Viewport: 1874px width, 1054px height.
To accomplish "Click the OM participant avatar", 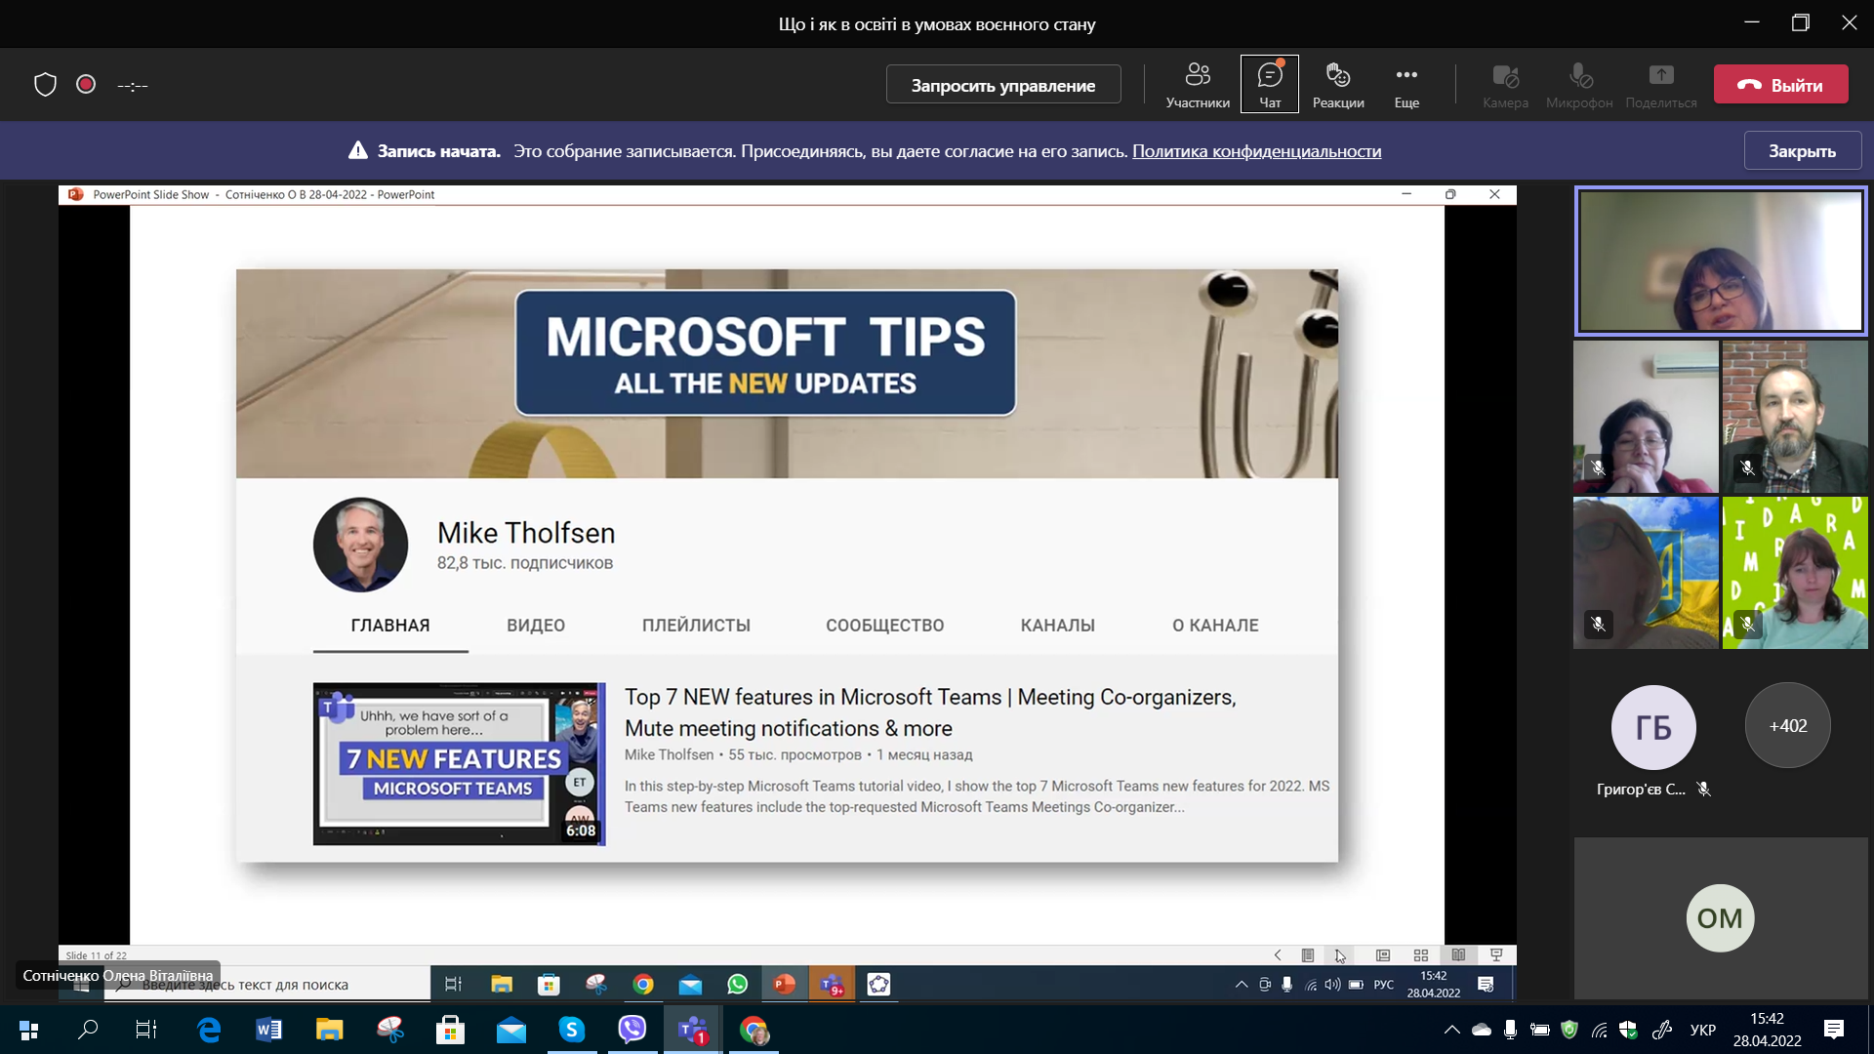I will point(1720,917).
